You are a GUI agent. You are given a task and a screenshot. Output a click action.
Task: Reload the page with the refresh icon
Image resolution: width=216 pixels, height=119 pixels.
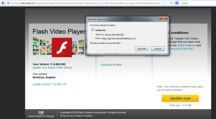[171, 3]
